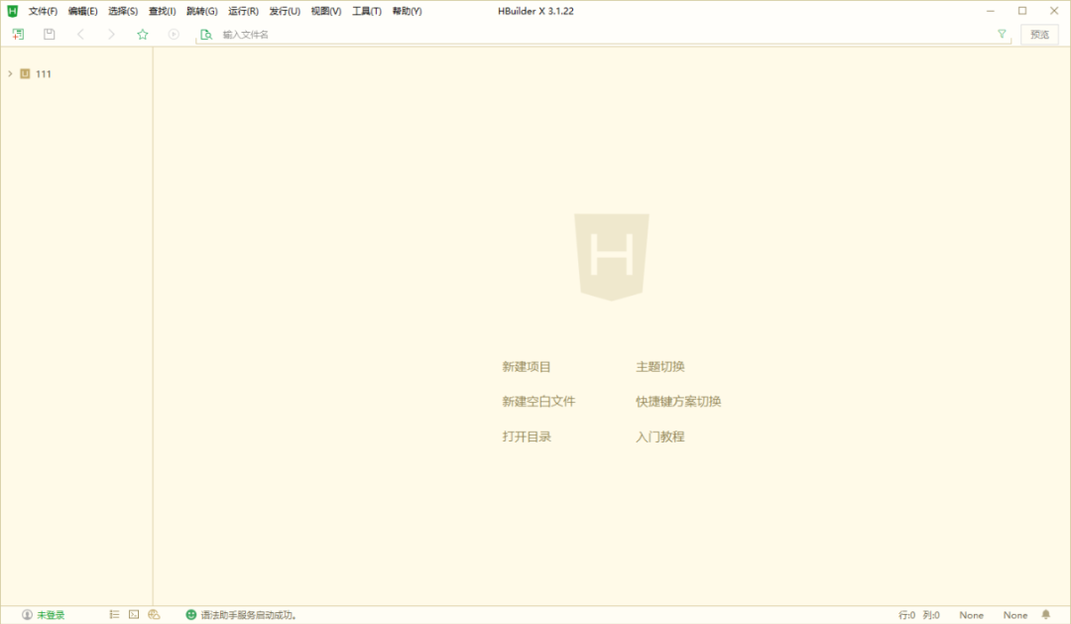
Task: Click the user account icon in the status bar
Action: click(x=28, y=615)
